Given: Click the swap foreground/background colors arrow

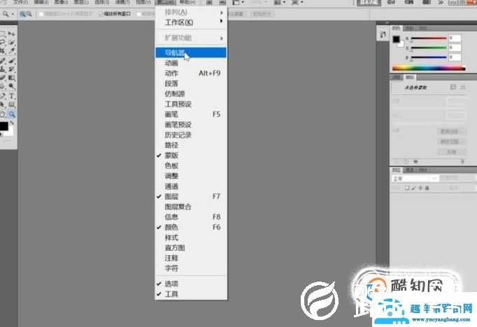Looking at the screenshot, I should (x=12, y=123).
